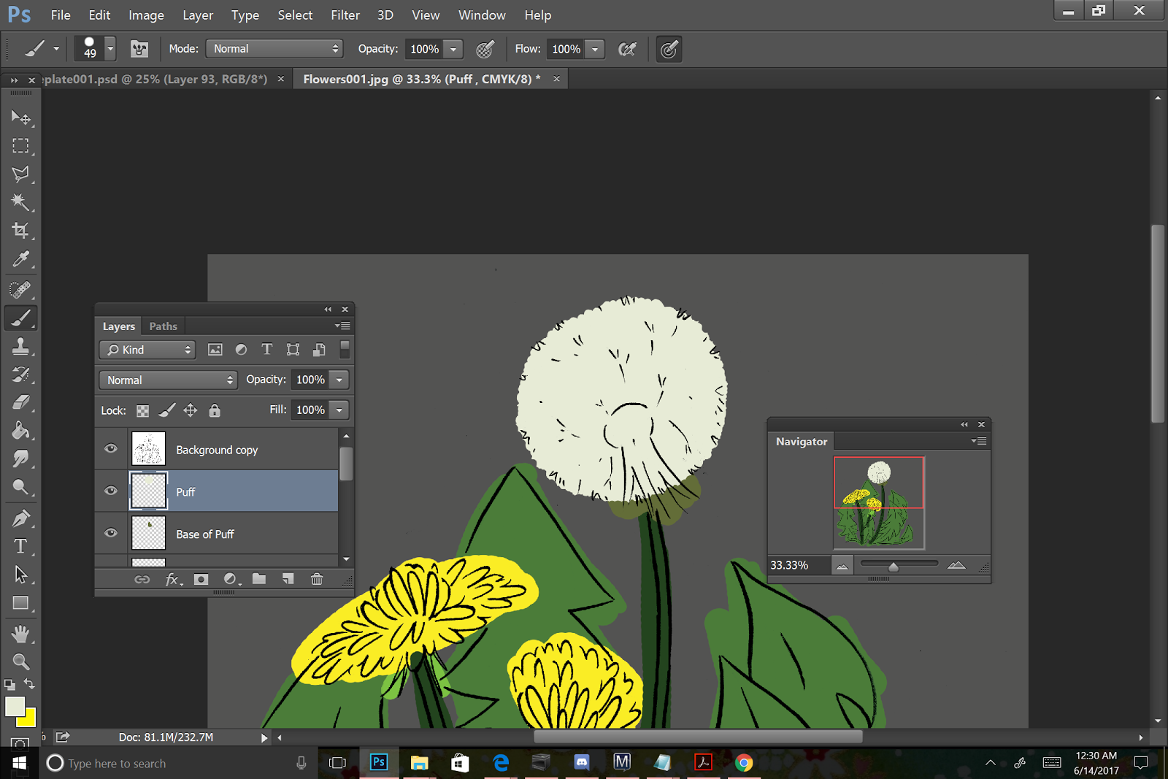
Task: Choose the Hand tool
Action: pos(20,633)
